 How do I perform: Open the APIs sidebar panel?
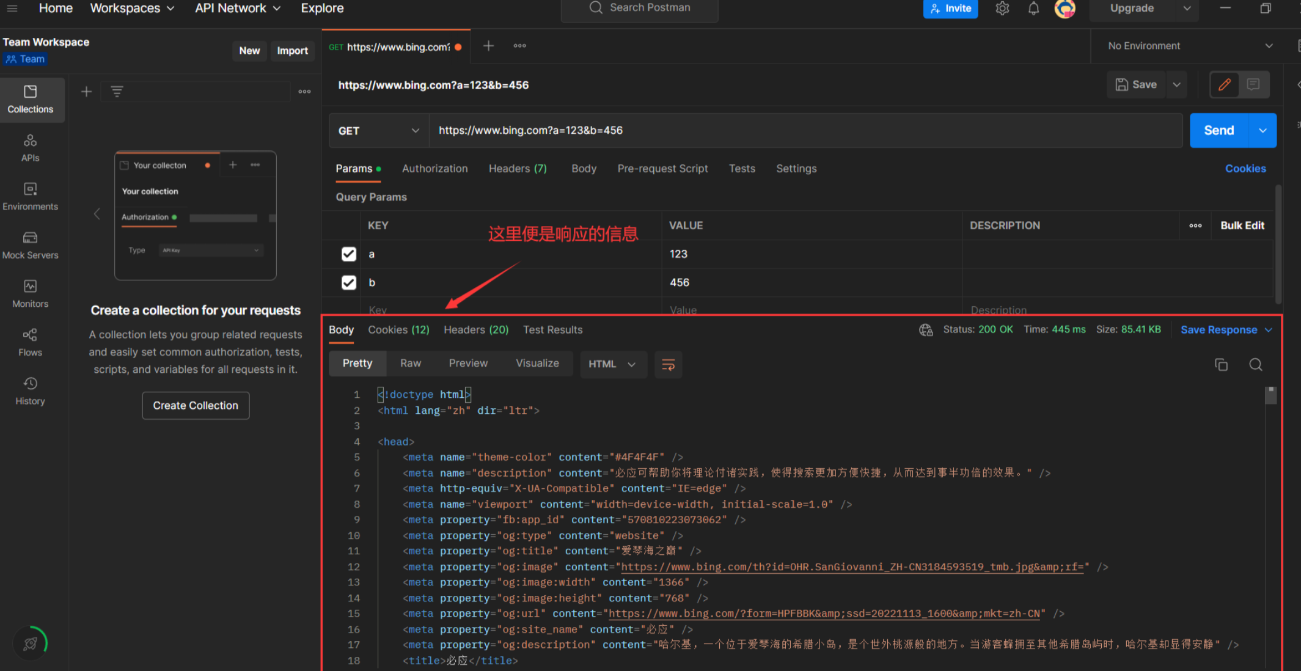(x=31, y=148)
